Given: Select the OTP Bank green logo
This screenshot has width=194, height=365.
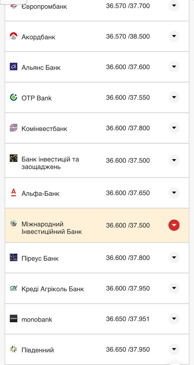Looking at the screenshot, I should click(13, 98).
